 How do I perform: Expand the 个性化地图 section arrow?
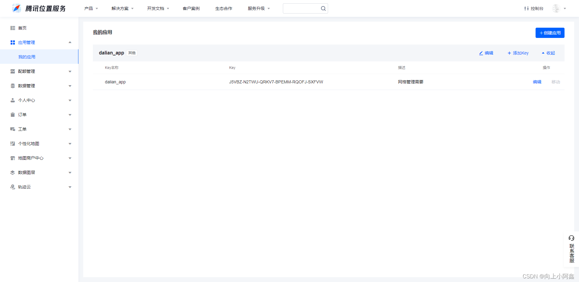click(70, 144)
